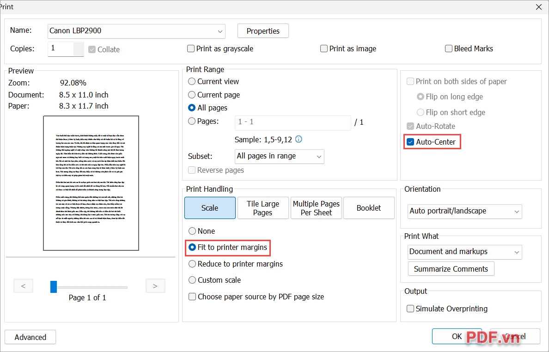Select Current page print range

(192, 95)
